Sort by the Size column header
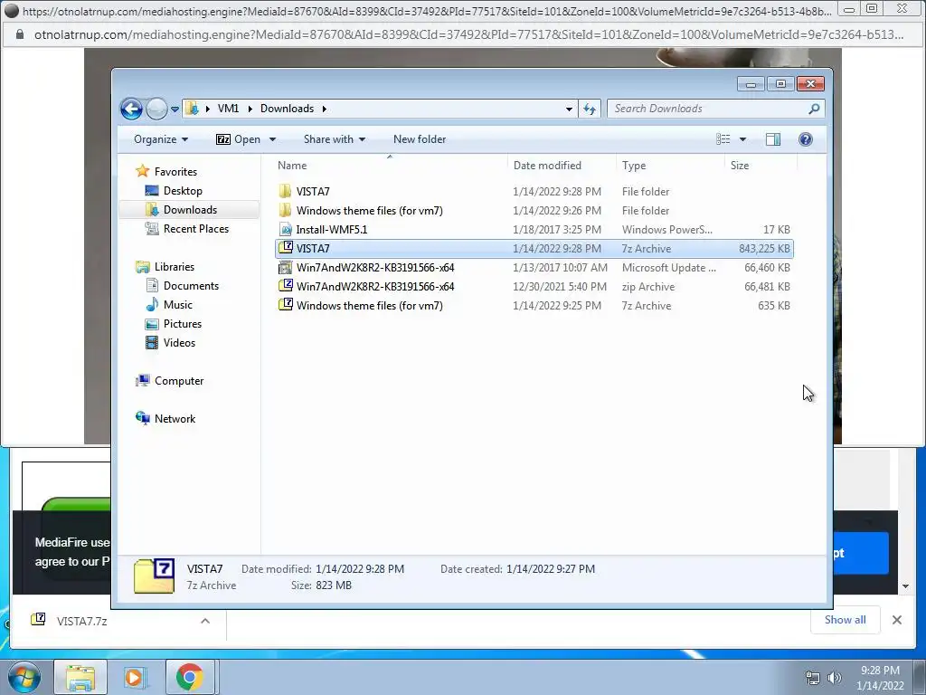Image resolution: width=926 pixels, height=695 pixels. [761, 166]
